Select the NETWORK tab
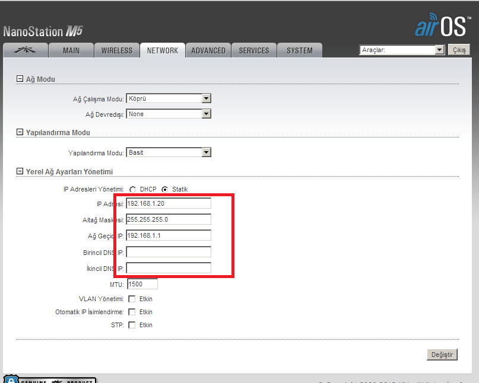Image resolution: width=479 pixels, height=383 pixels. tap(163, 50)
